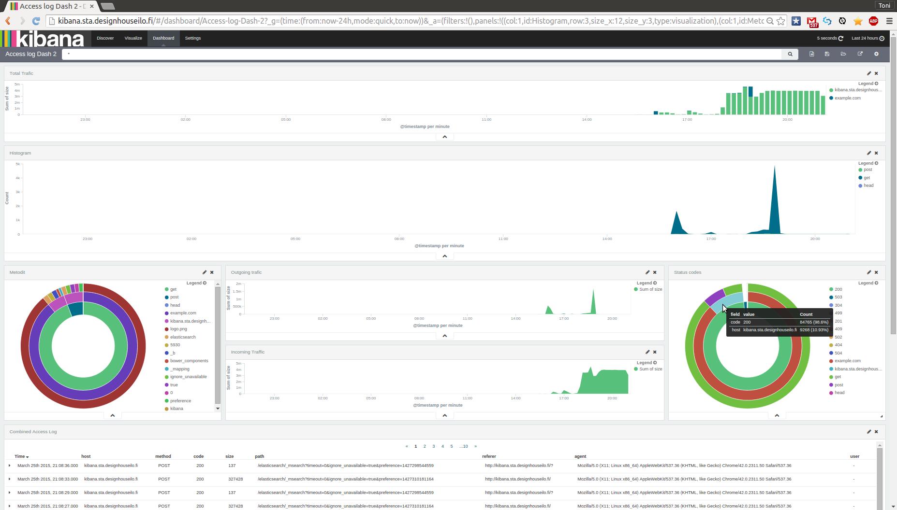
Task: Expand the spy panel arrow under Status codes
Action: tap(777, 415)
